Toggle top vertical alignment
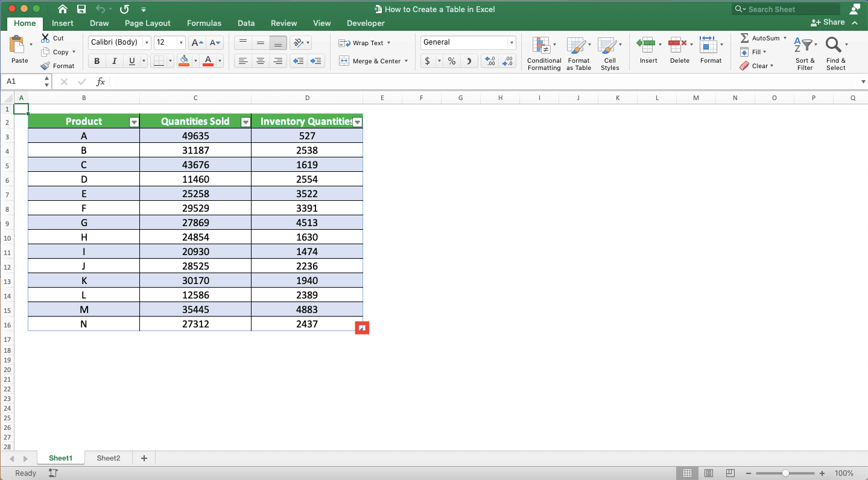Image resolution: width=868 pixels, height=480 pixels. (243, 42)
